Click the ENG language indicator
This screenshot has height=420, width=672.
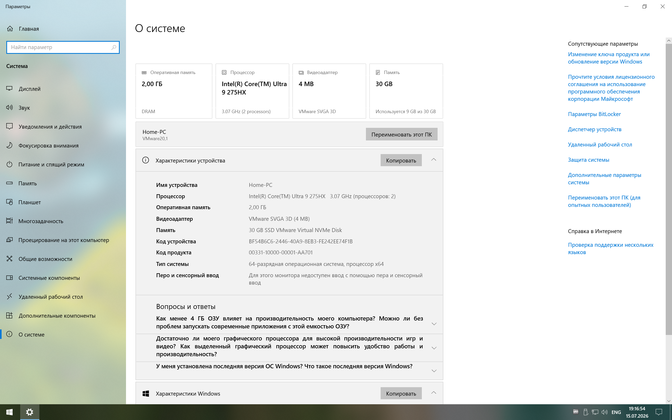[x=616, y=412]
